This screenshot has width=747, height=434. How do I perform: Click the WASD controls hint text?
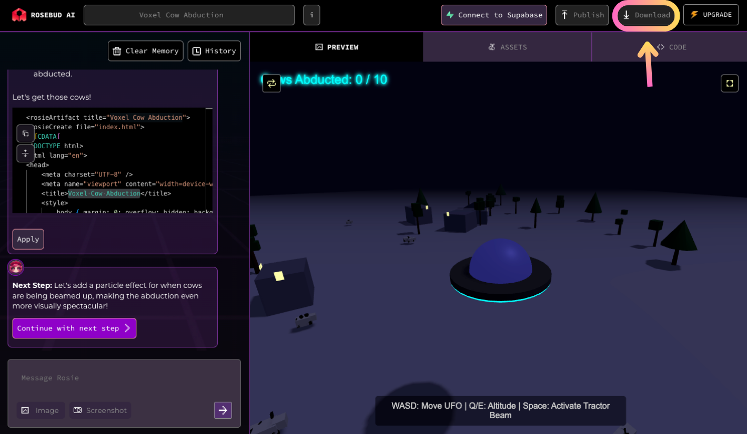pos(500,410)
